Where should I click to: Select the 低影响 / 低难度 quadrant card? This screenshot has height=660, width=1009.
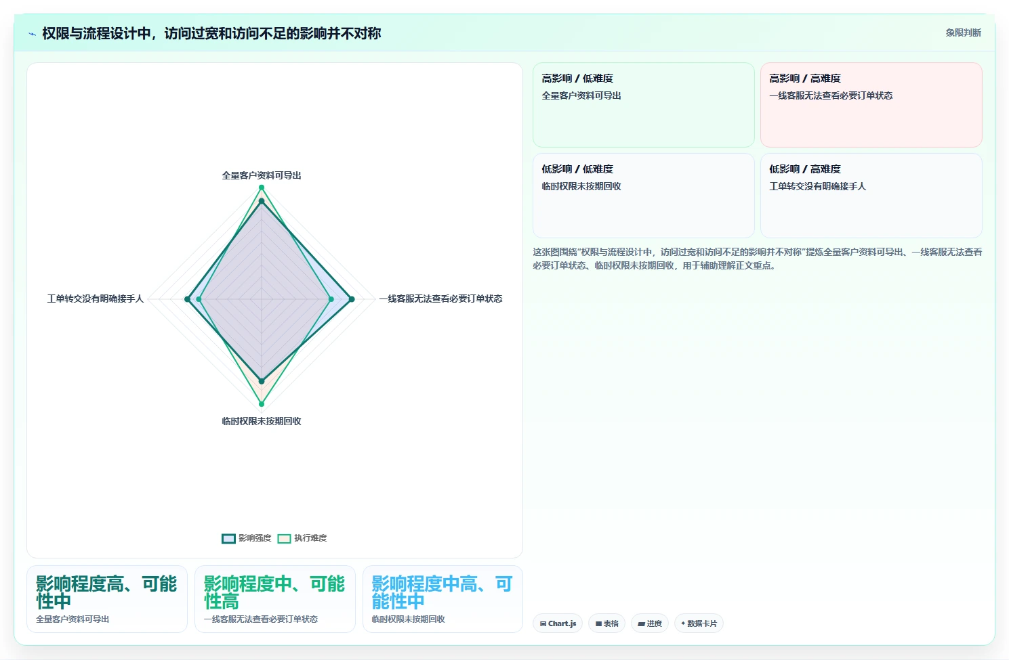pyautogui.click(x=643, y=196)
